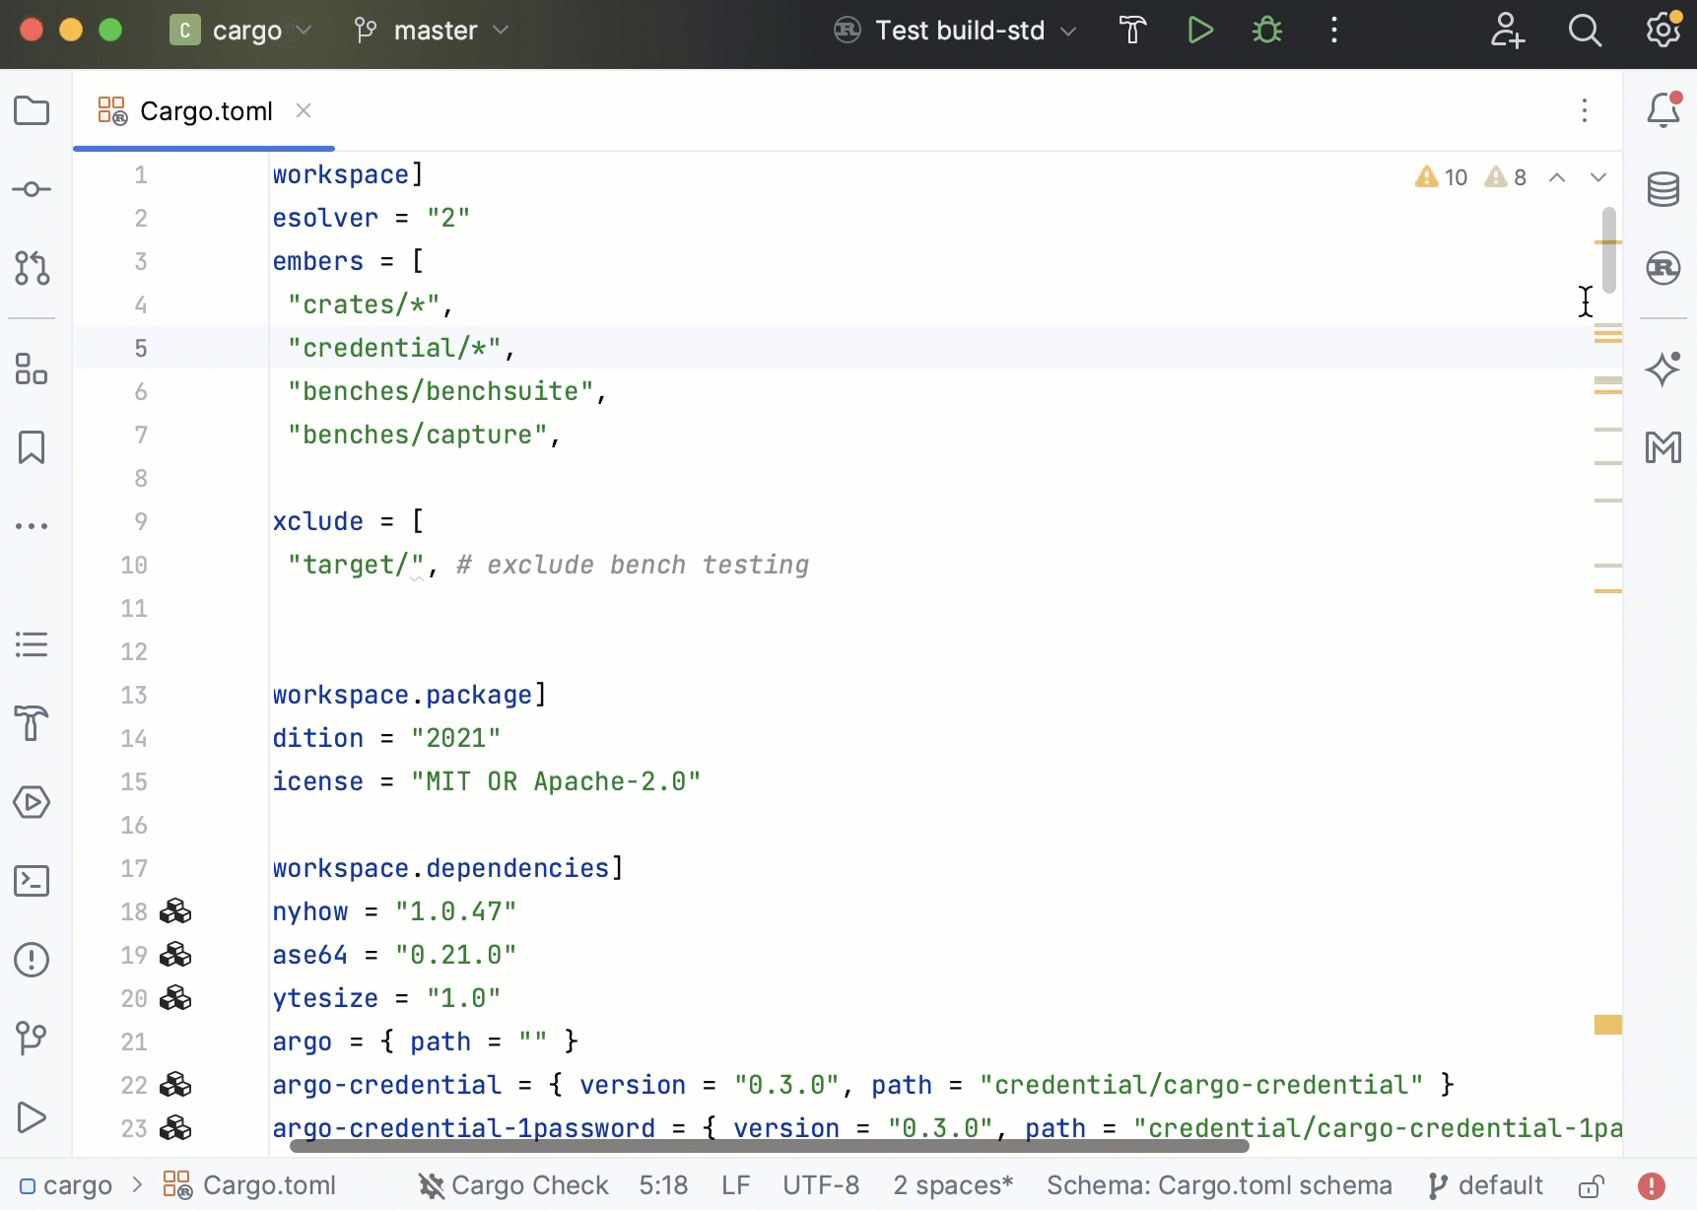
Task: Open Search Everywhere with the magnifier
Action: tap(1585, 31)
